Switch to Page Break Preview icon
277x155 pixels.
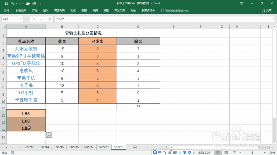234,152
